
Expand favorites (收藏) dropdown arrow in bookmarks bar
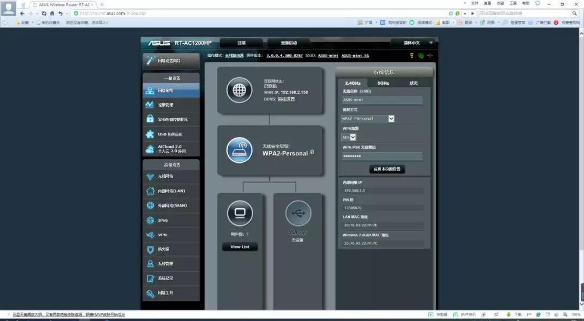point(32,23)
